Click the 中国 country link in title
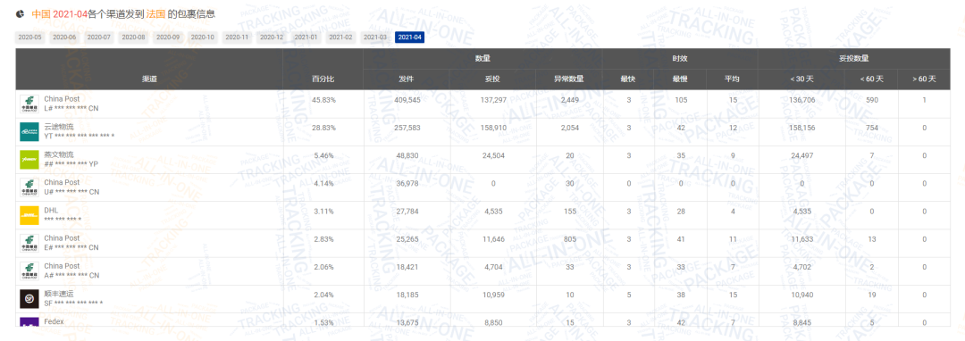The width and height of the screenshot is (965, 341). point(40,13)
